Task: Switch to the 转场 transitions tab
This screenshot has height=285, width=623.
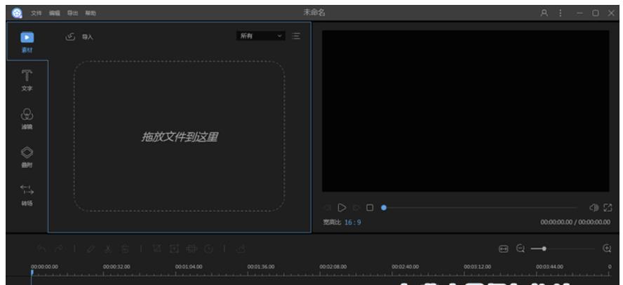Action: (x=27, y=195)
